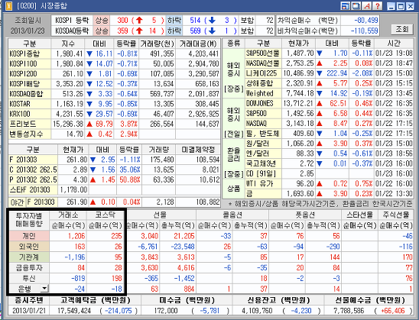Click the 스타선물 column header

(359, 215)
